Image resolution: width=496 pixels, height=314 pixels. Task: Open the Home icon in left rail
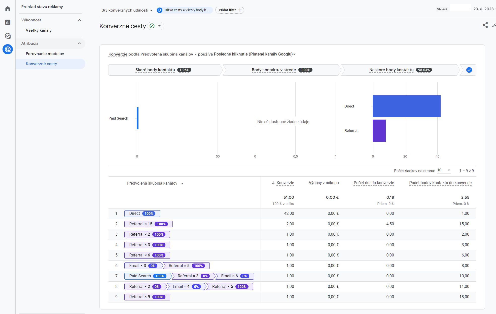pyautogui.click(x=8, y=9)
